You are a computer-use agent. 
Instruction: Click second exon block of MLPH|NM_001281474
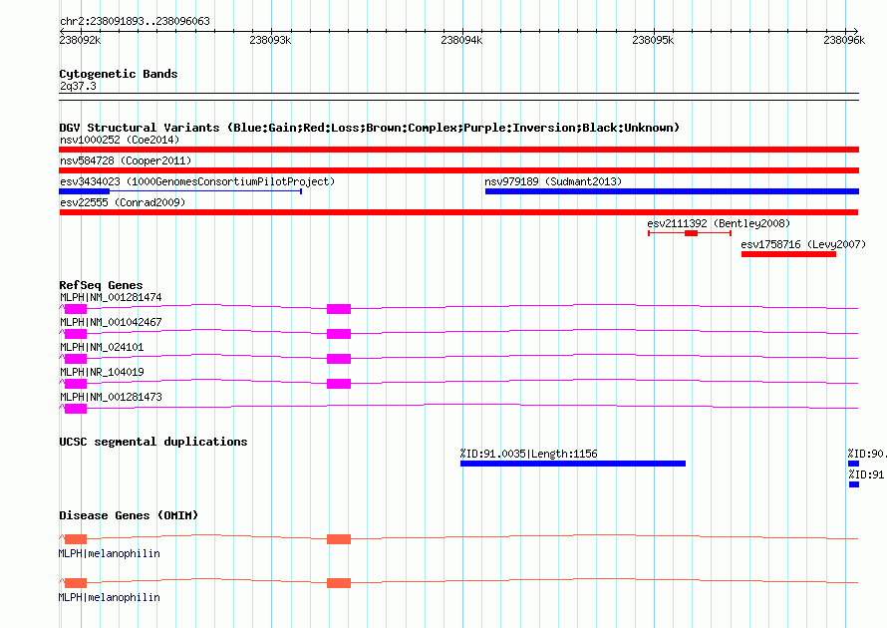pos(339,309)
